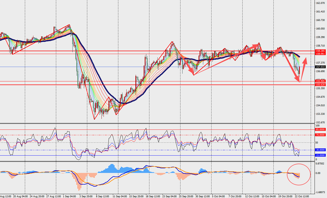Click the 27 Aug 12:00 time label
This screenshot has width=327, height=198.
click(x=54, y=196)
